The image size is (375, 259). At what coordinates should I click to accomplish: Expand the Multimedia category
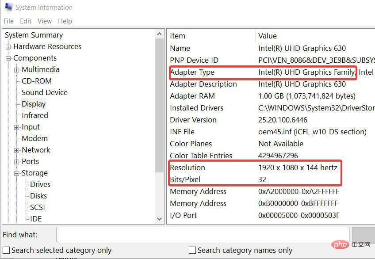(x=17, y=69)
